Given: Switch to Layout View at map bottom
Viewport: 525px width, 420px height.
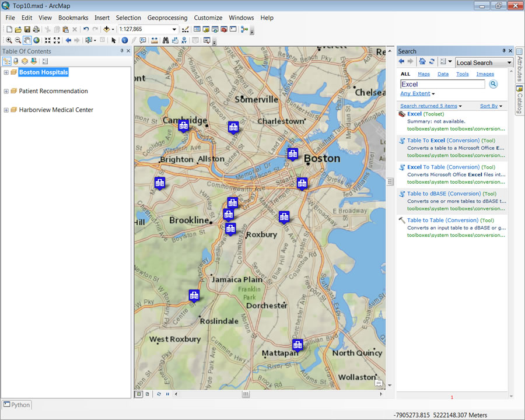Looking at the screenshot, I should click(x=147, y=394).
